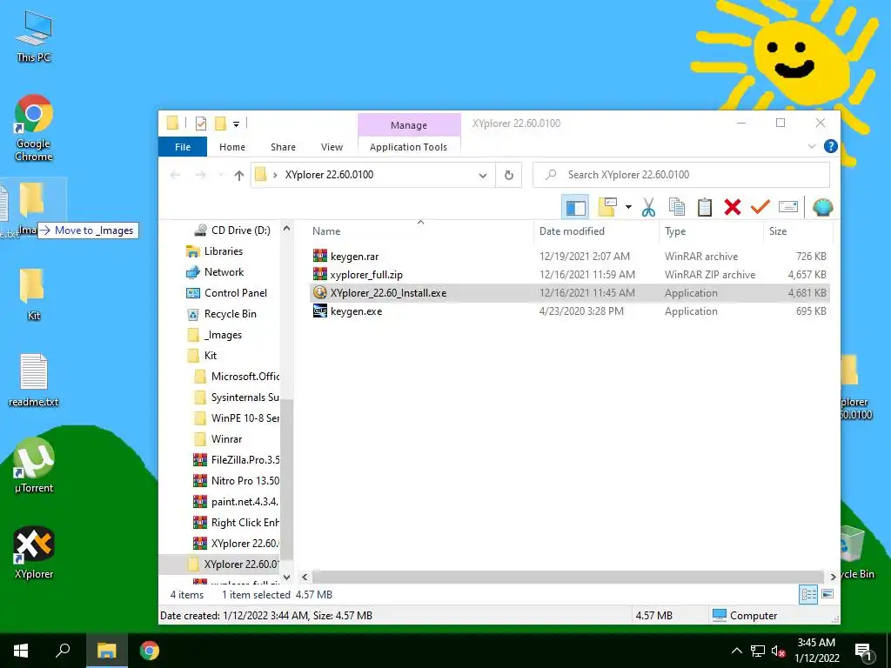
Task: Open the File menu tab
Action: tap(183, 147)
